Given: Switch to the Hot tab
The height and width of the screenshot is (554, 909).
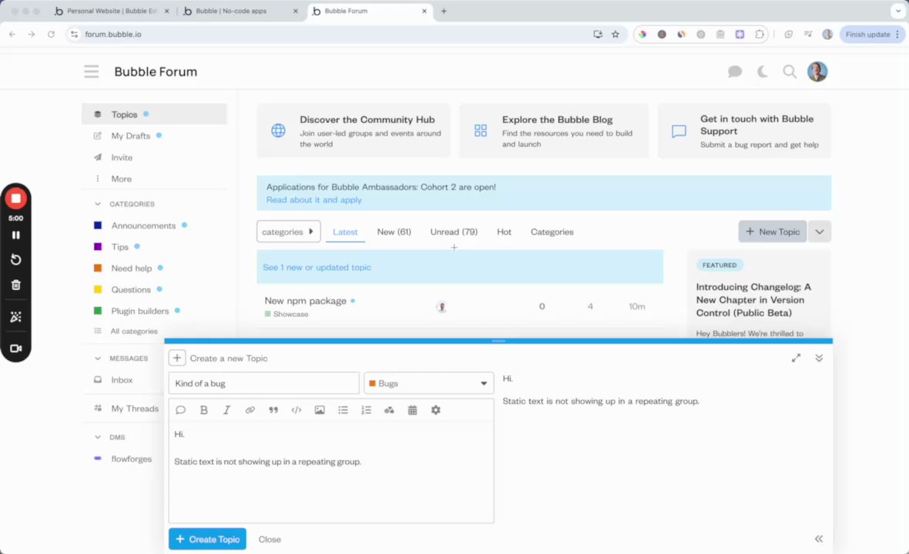Looking at the screenshot, I should tap(504, 232).
